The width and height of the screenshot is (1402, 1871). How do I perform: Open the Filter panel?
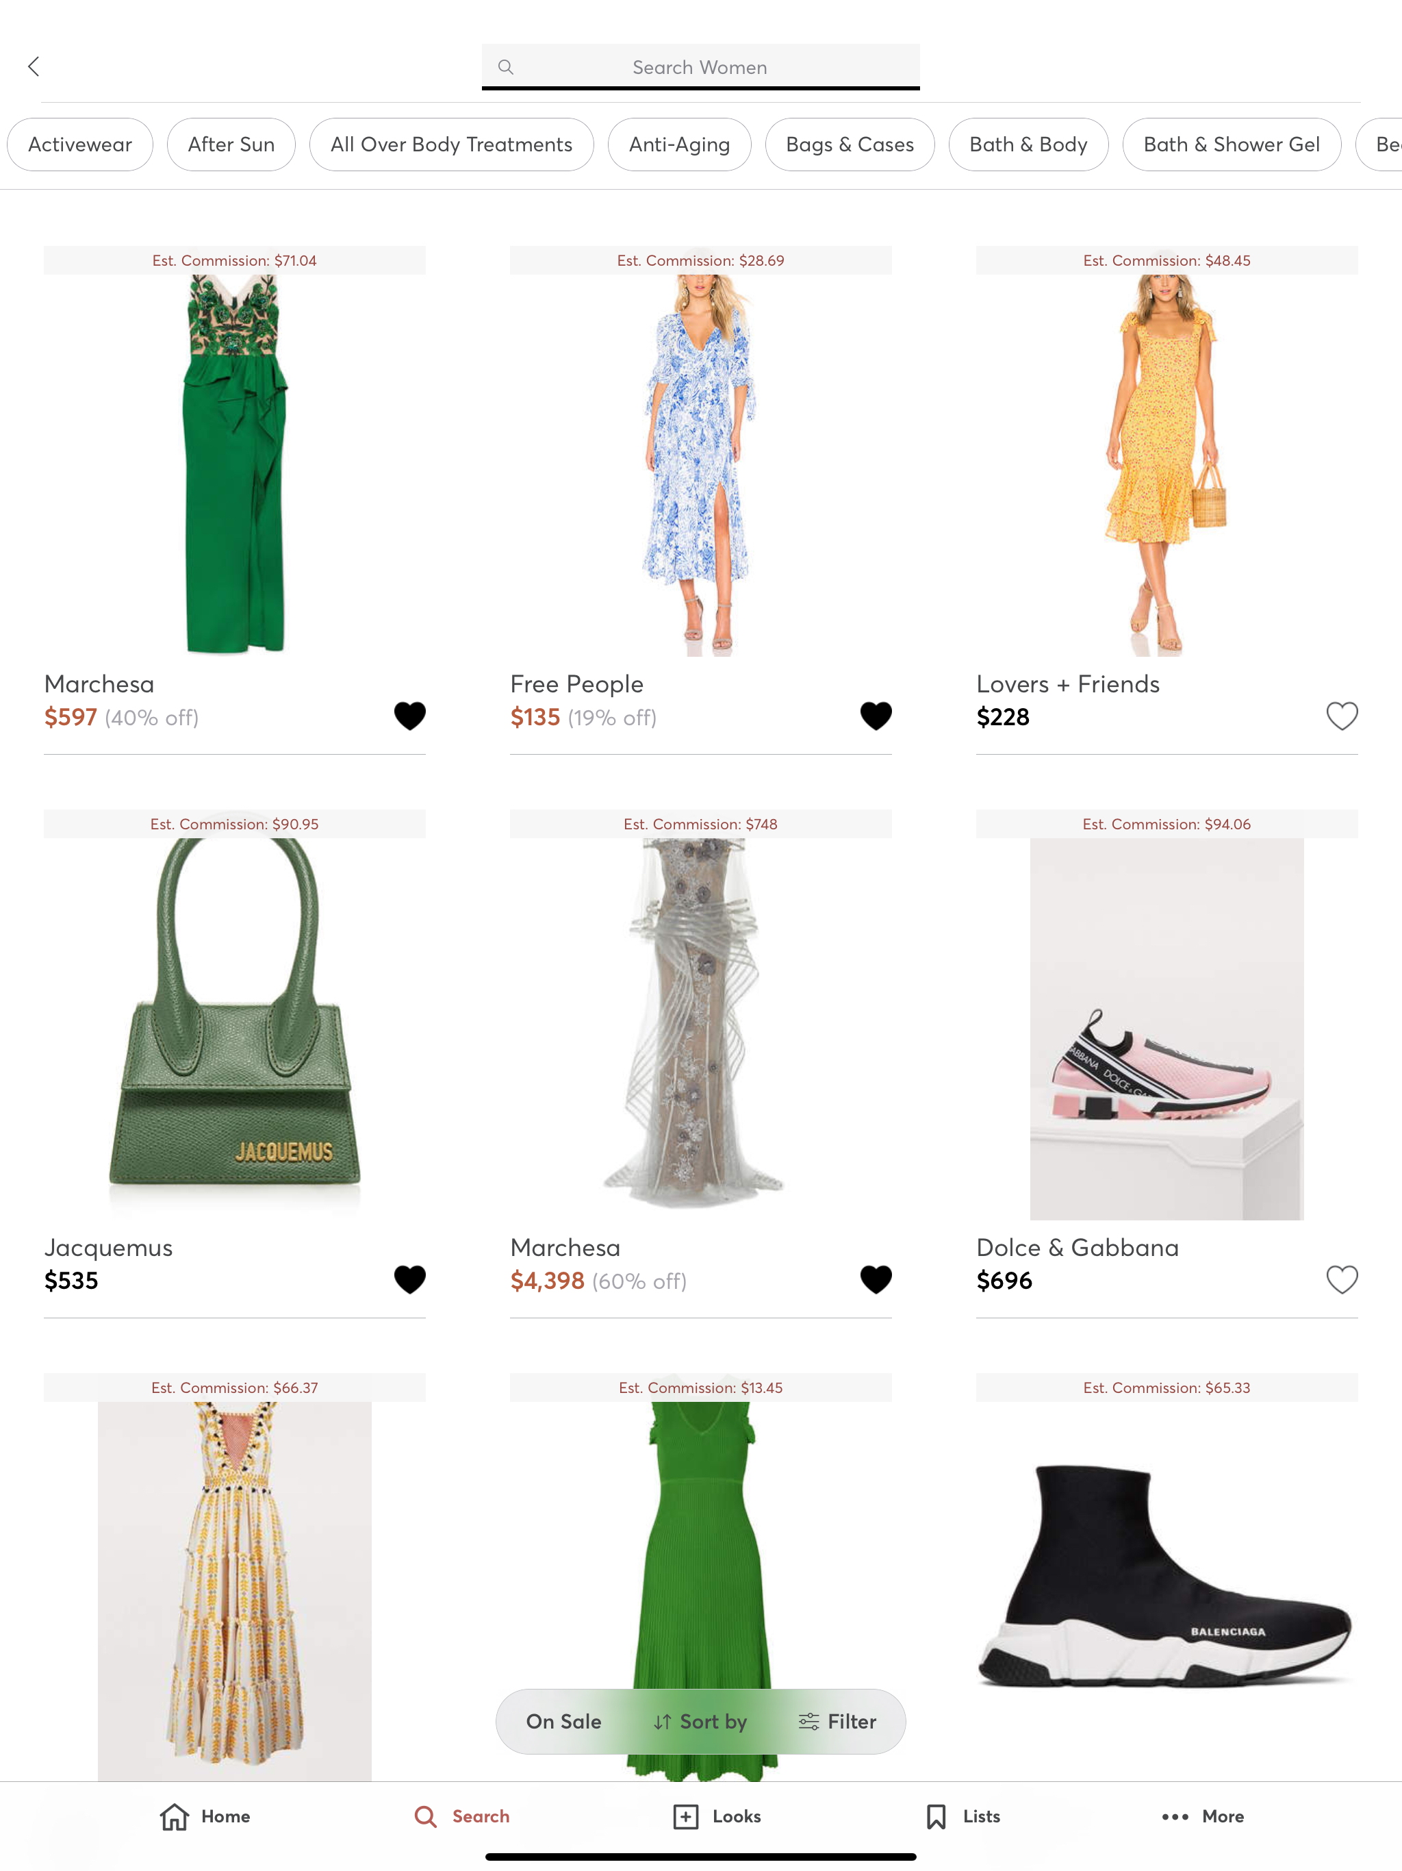837,1721
